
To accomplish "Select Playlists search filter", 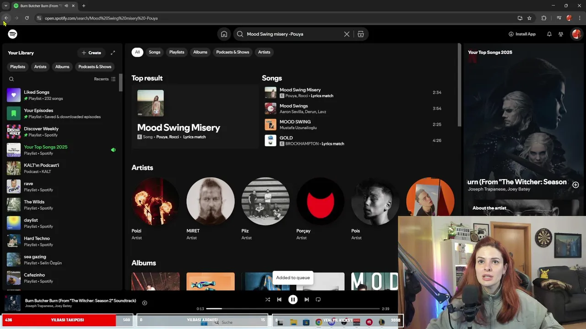I will tap(177, 52).
